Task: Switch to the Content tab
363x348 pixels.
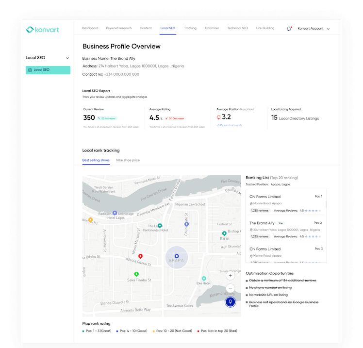Action: coord(146,28)
